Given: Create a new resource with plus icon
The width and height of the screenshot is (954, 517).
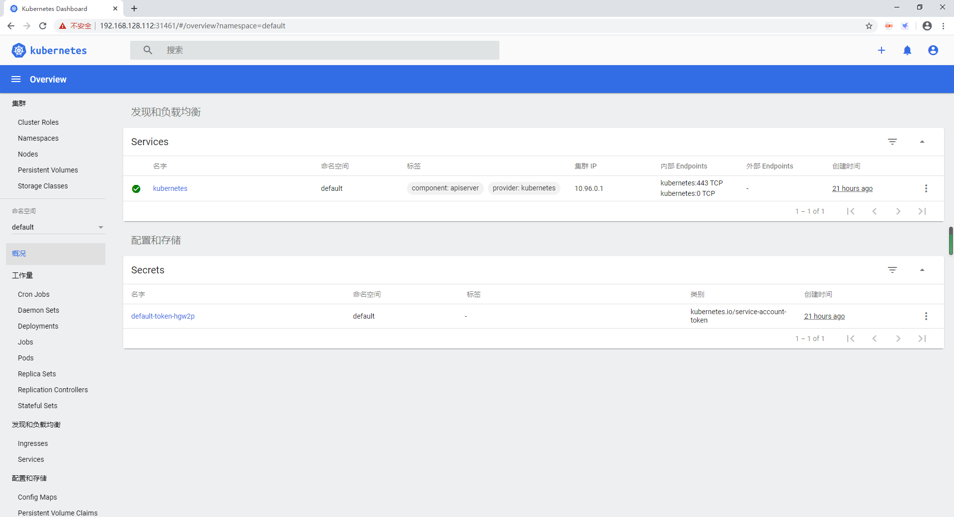Looking at the screenshot, I should point(881,50).
